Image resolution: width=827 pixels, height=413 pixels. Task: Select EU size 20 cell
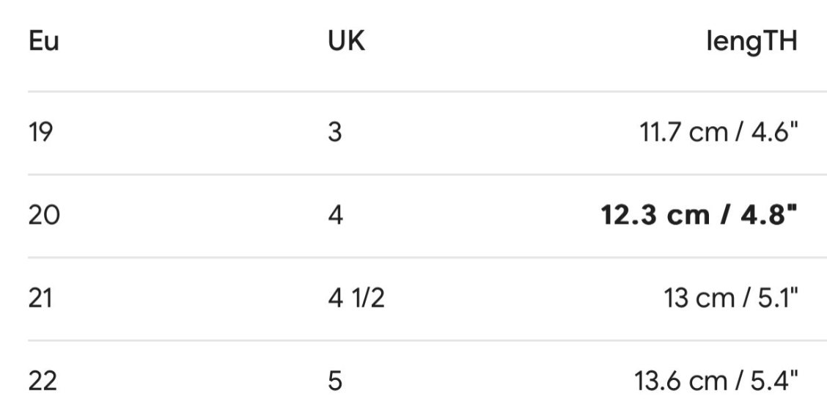coord(44,217)
